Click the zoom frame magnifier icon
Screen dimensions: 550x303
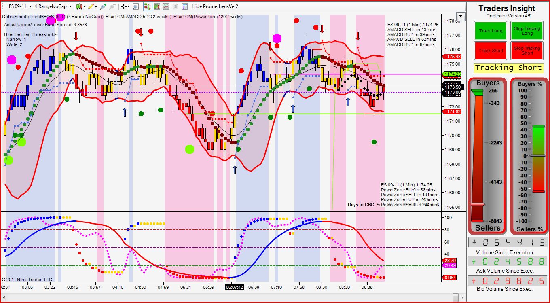[135, 6]
